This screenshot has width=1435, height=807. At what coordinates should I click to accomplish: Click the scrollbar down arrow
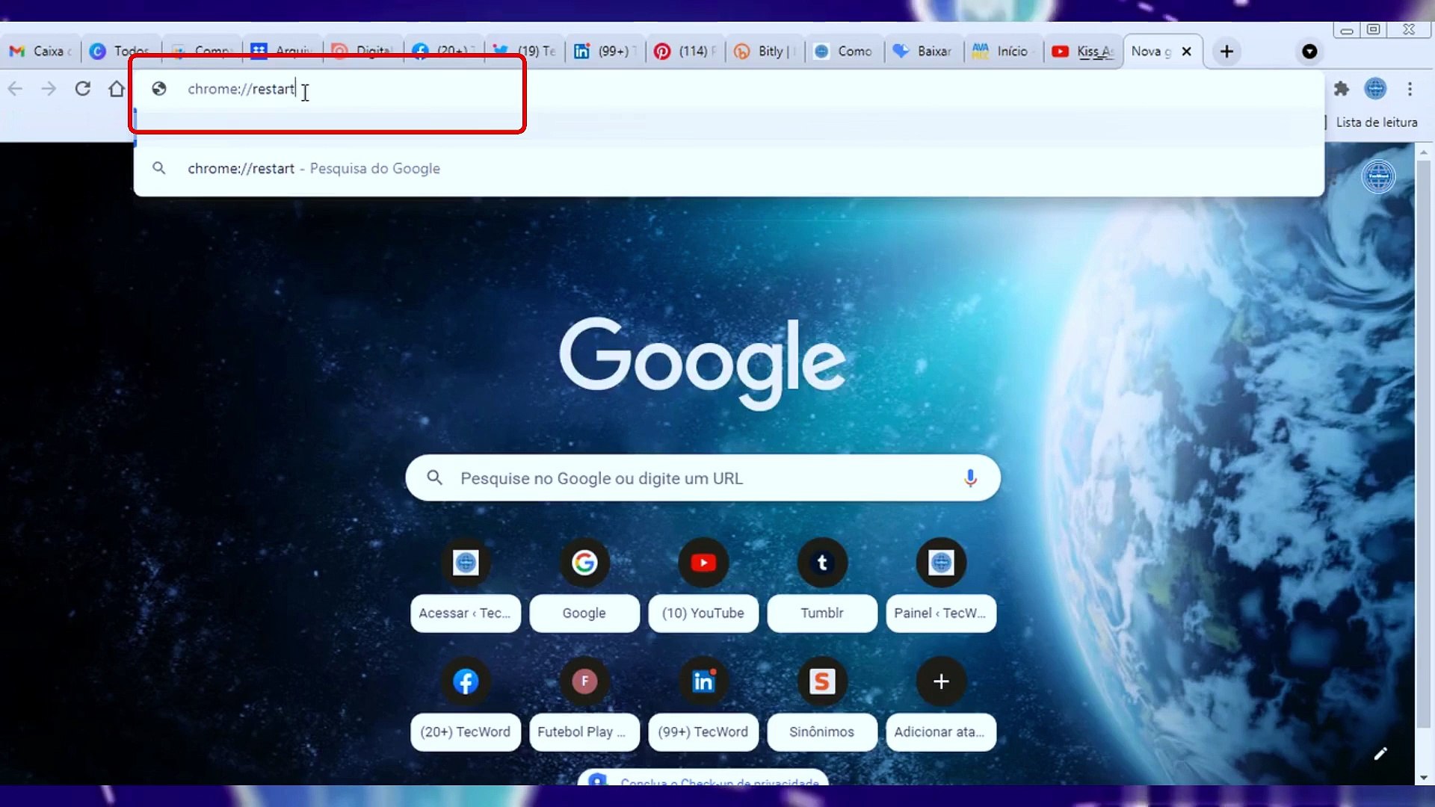[1424, 778]
